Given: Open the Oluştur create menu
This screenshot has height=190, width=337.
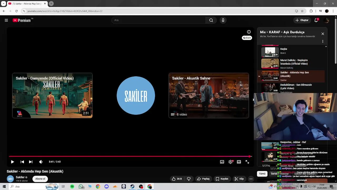Looking at the screenshot, I should pyautogui.click(x=302, y=20).
